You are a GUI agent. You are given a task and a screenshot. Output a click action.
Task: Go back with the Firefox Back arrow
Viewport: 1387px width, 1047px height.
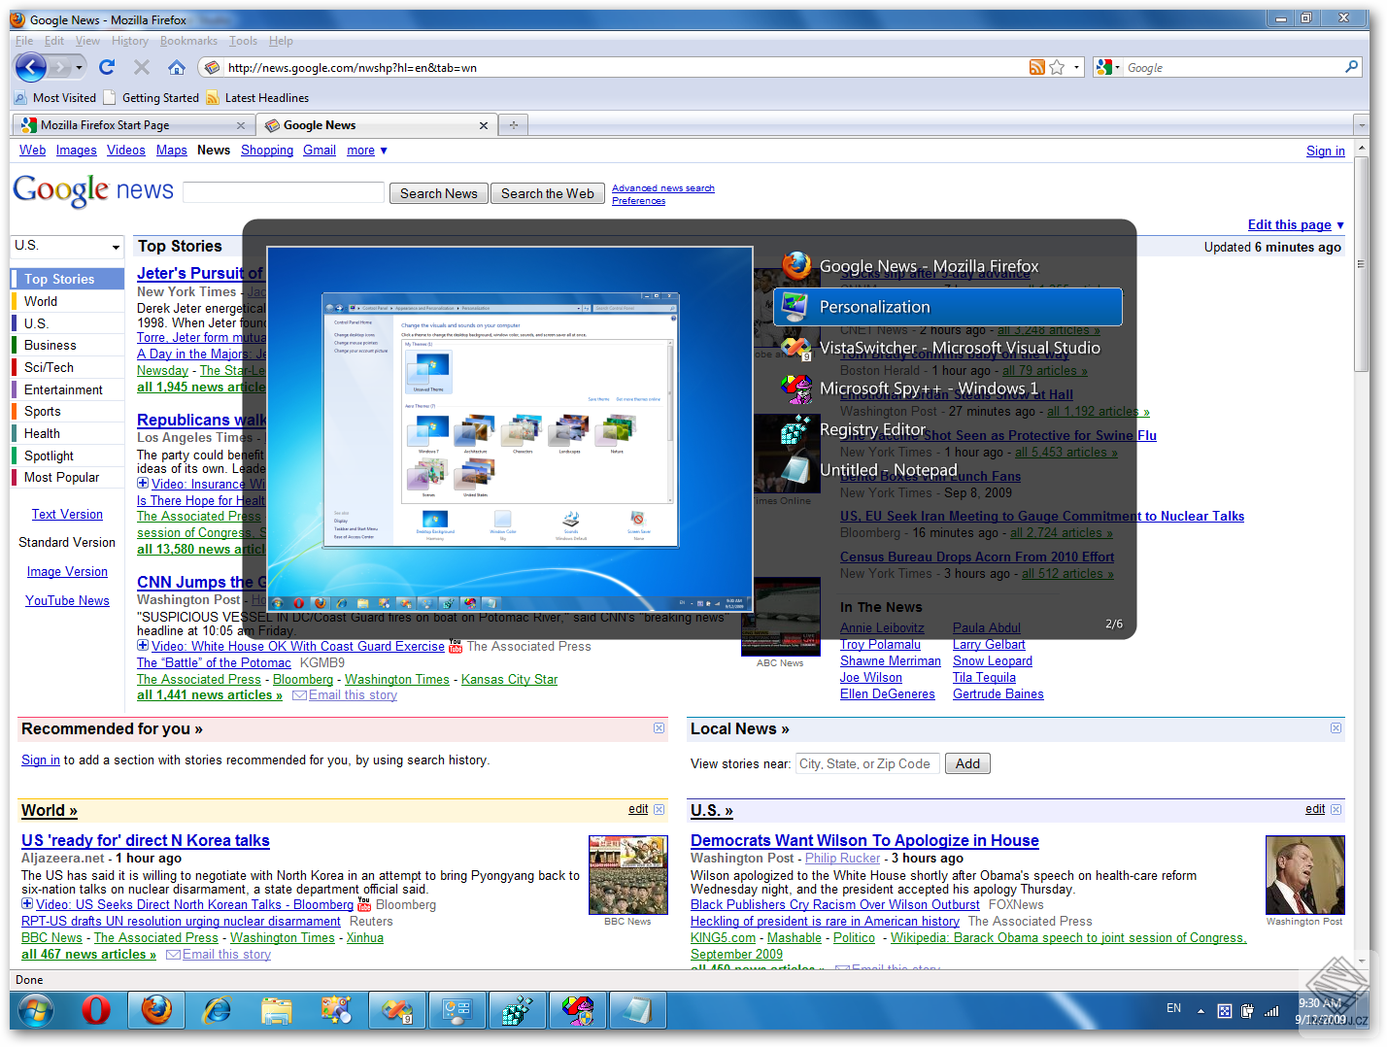click(31, 67)
